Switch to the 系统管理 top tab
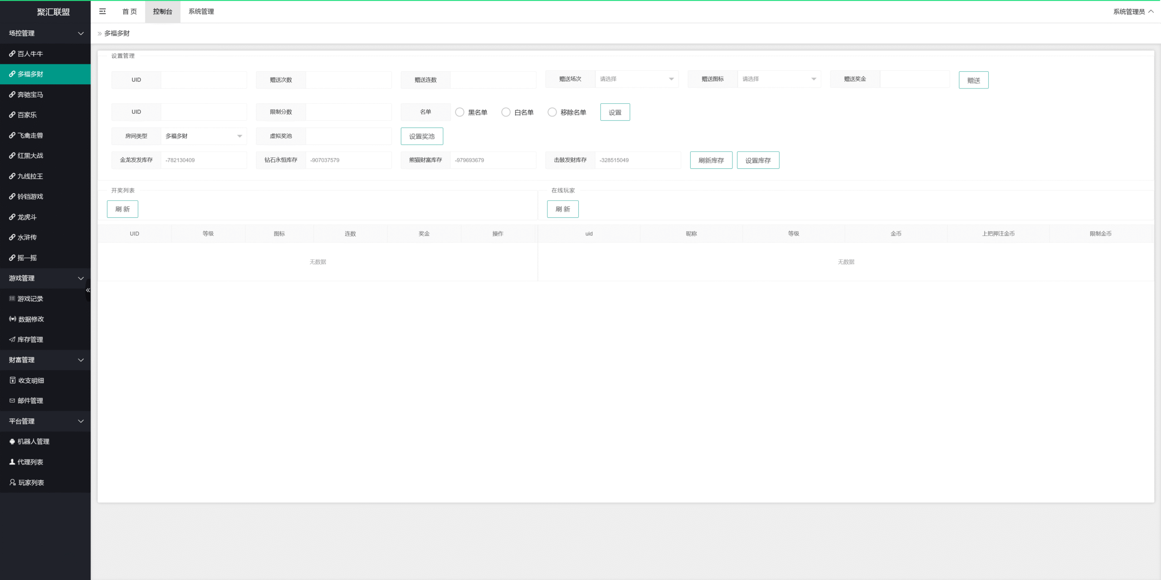 [x=201, y=11]
